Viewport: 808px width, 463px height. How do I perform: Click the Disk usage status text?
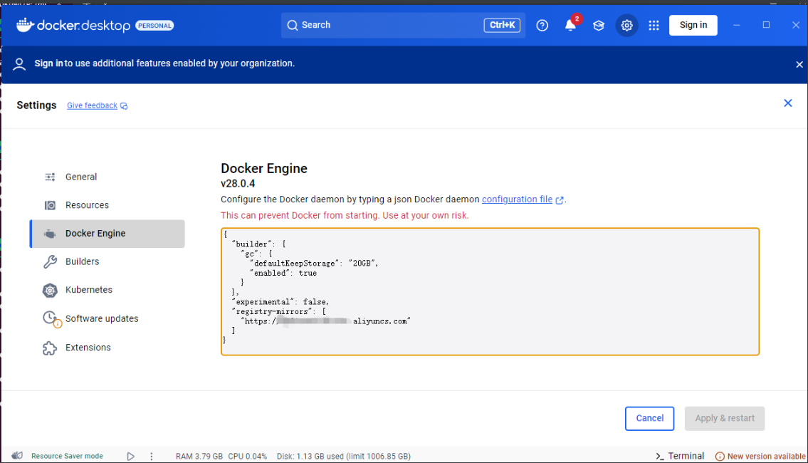(x=344, y=457)
